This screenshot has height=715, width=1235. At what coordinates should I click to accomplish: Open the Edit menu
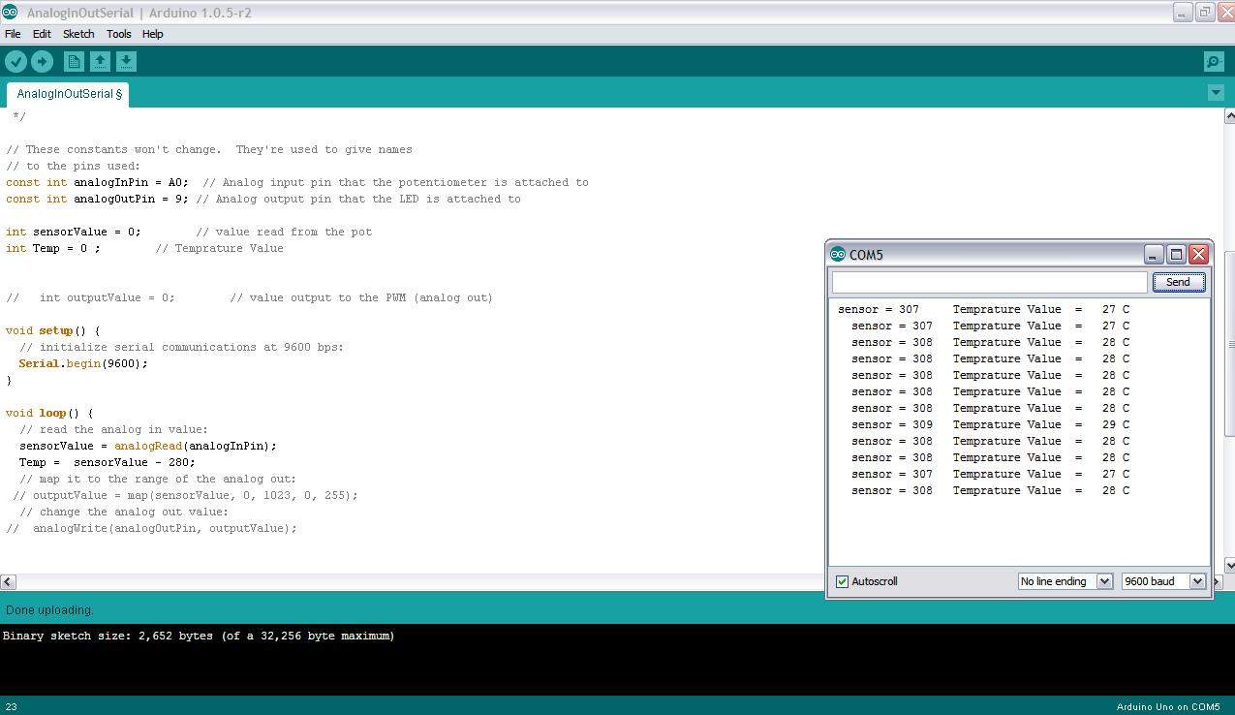[x=42, y=34]
